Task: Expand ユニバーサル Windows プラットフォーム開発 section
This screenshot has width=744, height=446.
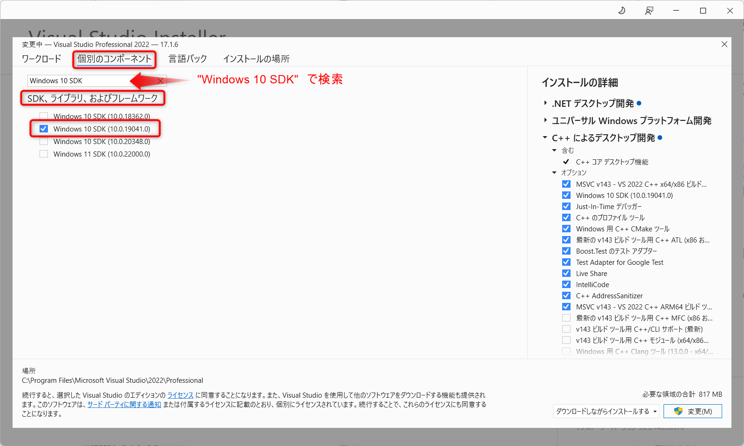Action: coord(545,120)
